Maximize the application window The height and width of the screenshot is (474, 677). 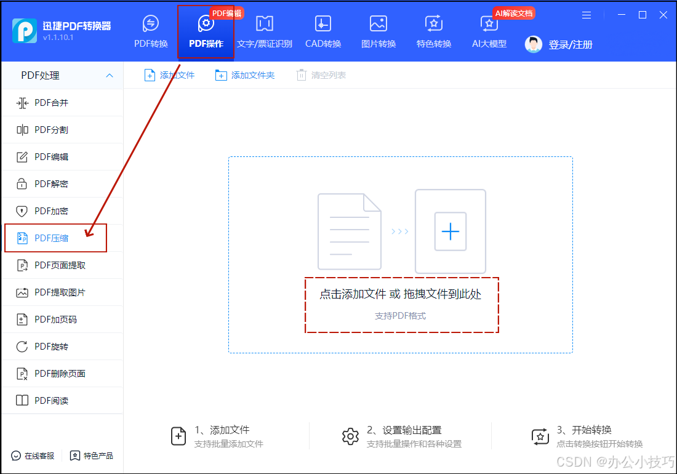coord(643,15)
